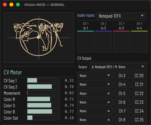Open the None source dropdown for Ch 4
The height and width of the screenshot is (125, 151).
(x=95, y=84)
